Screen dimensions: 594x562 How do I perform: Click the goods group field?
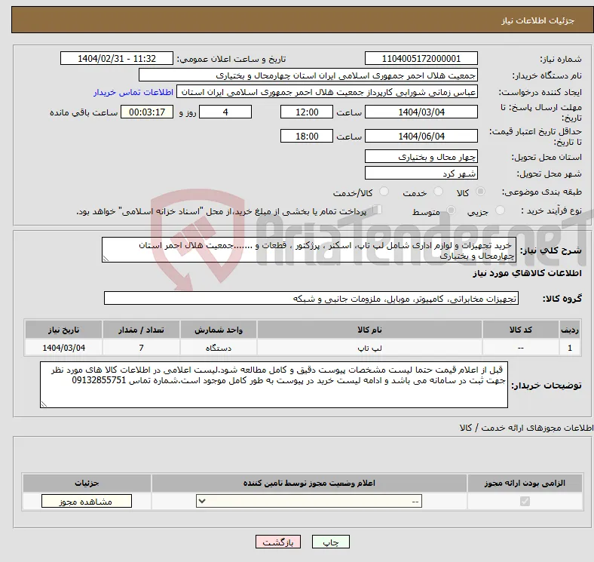pyautogui.click(x=311, y=299)
